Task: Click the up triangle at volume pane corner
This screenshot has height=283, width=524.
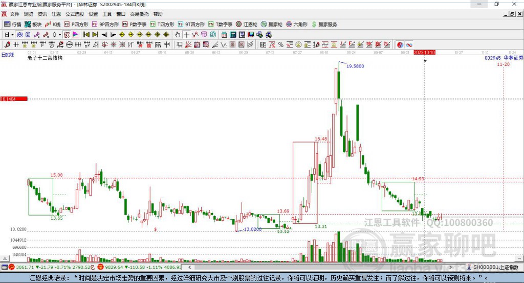Action: click(5, 258)
